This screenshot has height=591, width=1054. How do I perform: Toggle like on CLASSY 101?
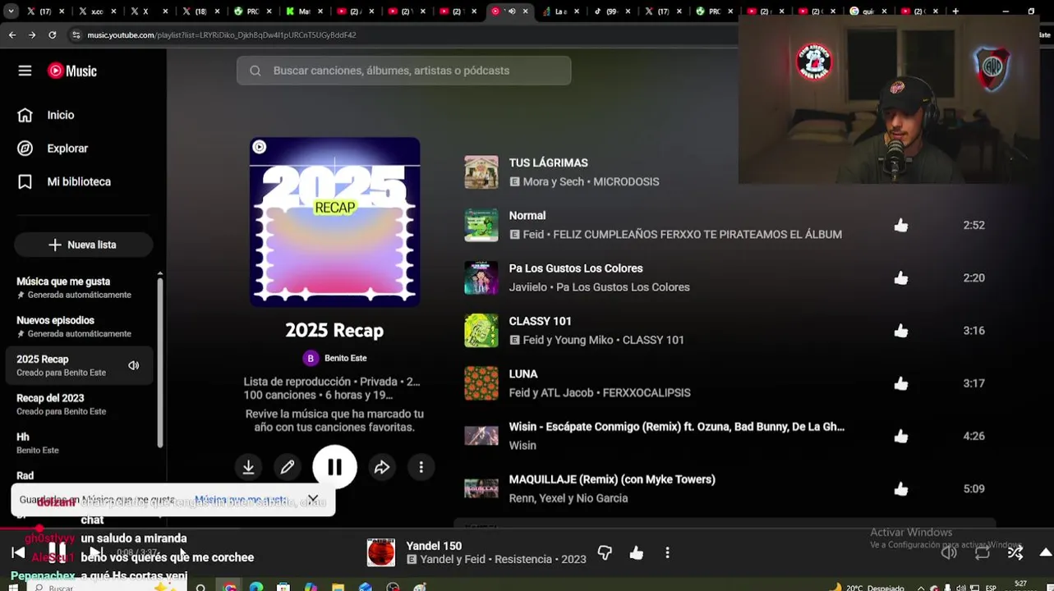901,331
